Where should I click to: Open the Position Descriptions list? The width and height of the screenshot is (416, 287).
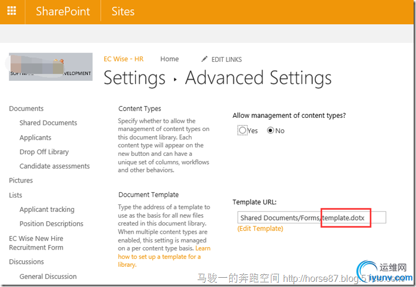pyautogui.click(x=51, y=223)
